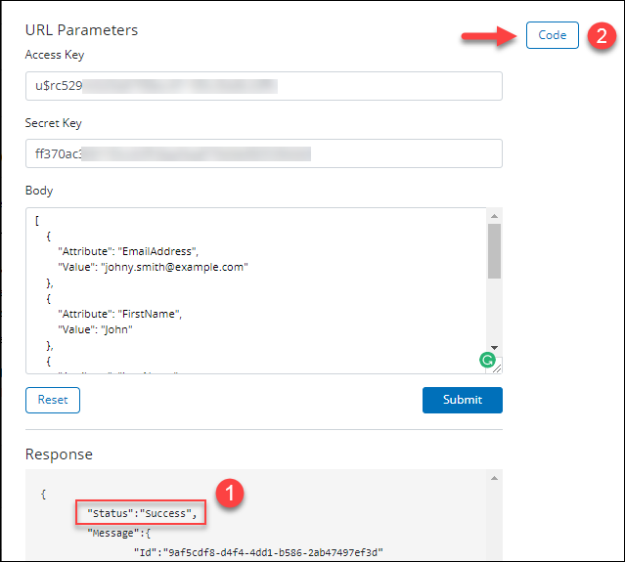This screenshot has width=625, height=562.
Task: Click the Body scrollbar thumb
Action: click(x=494, y=250)
